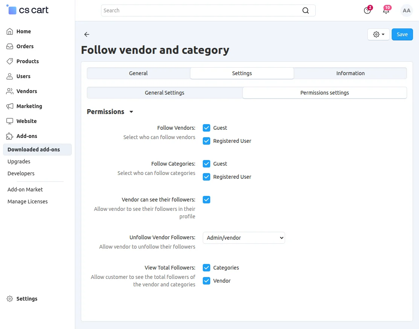This screenshot has height=329, width=419.
Task: Open Orders text link in sidebar
Action: (x=25, y=46)
